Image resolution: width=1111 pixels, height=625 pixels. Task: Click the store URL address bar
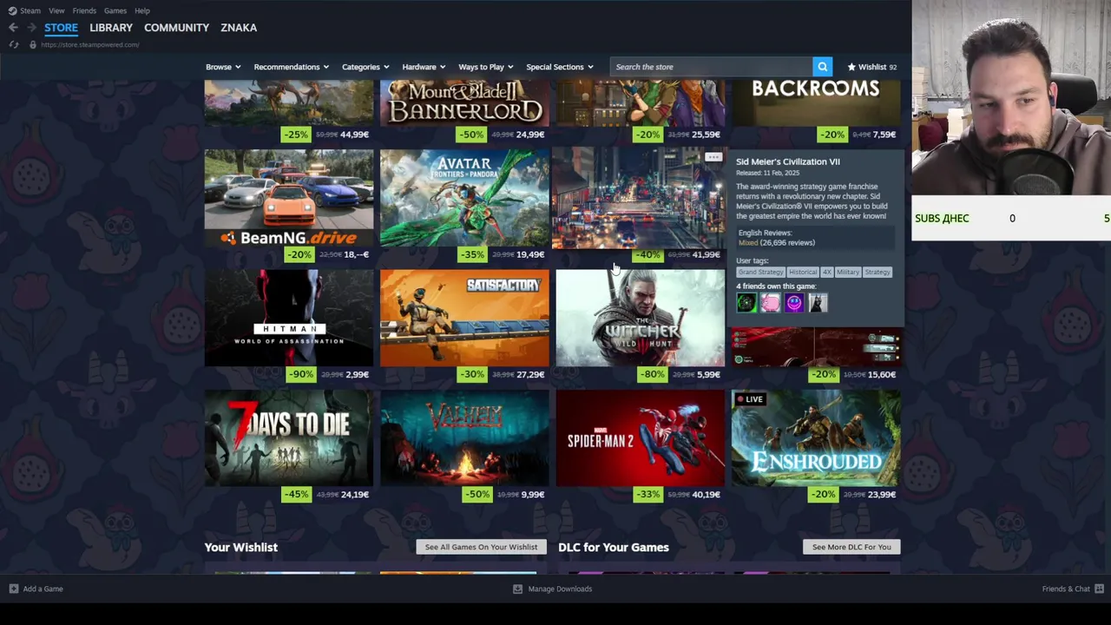click(x=89, y=44)
